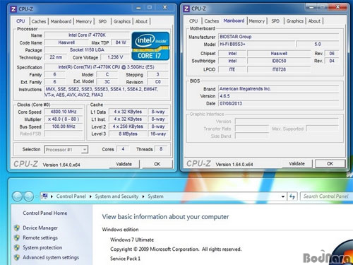The height and width of the screenshot is (265, 353).
Task: Click the Multiplier value x 48.0
Action: click(64, 119)
